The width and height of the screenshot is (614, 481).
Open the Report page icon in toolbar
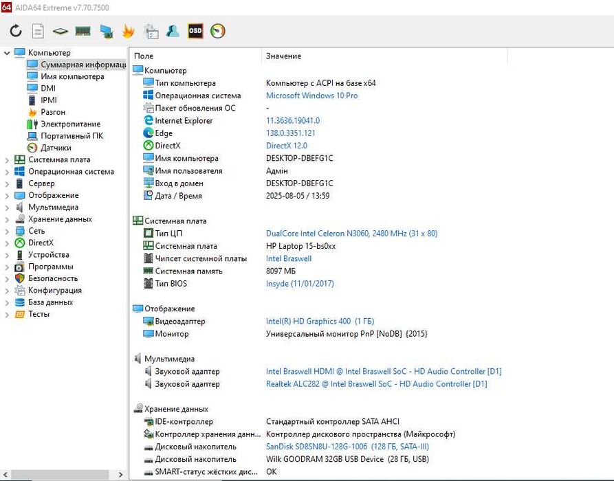(38, 31)
